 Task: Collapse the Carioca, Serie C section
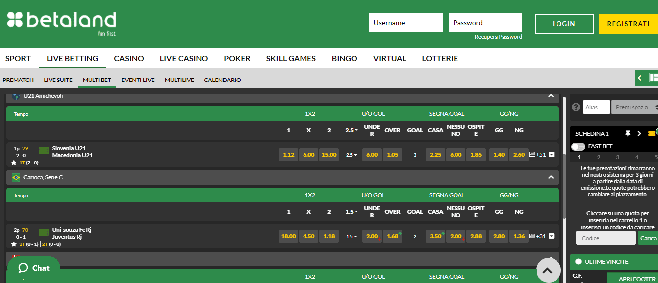551,177
